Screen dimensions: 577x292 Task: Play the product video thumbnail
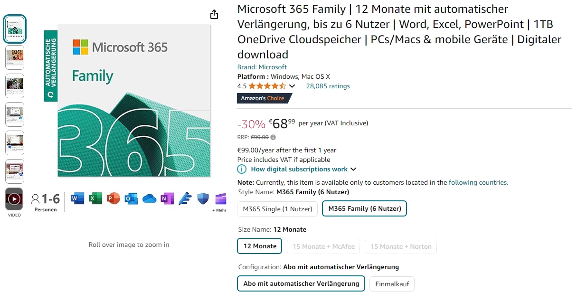tap(14, 199)
